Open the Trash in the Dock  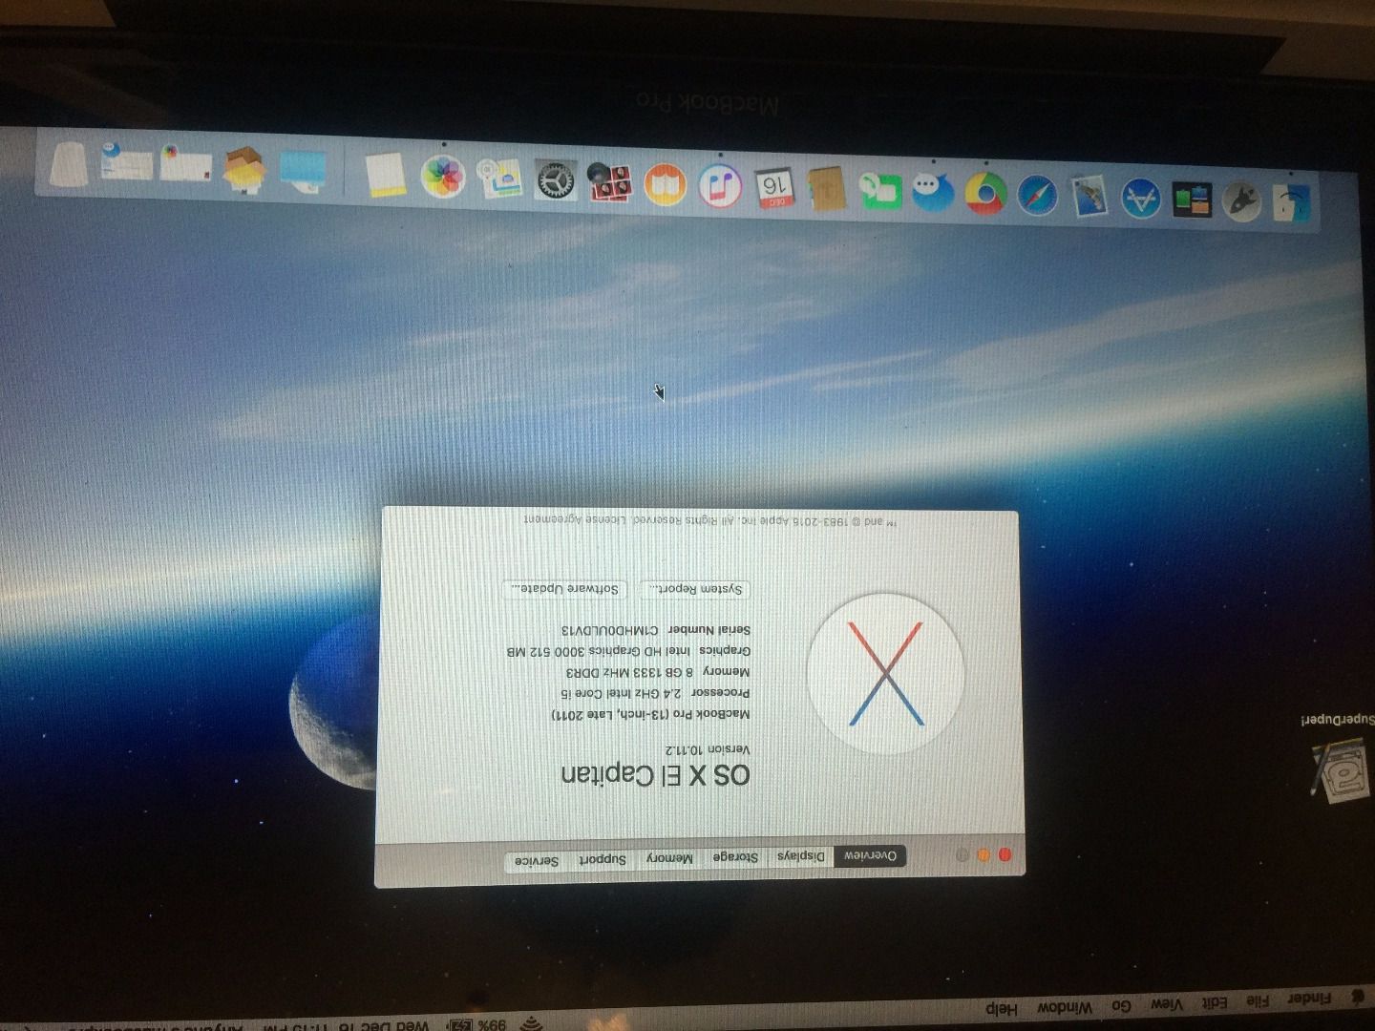pos(69,163)
